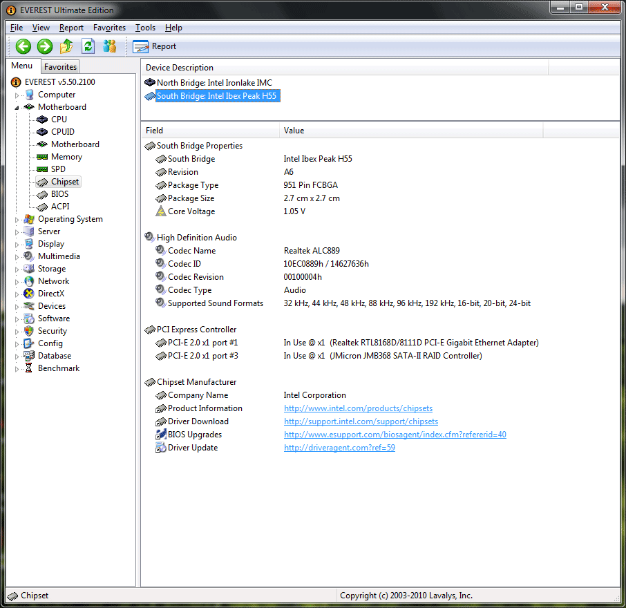This screenshot has width=626, height=608.
Task: Open the support.intel.com chipsets link
Action: pos(361,421)
